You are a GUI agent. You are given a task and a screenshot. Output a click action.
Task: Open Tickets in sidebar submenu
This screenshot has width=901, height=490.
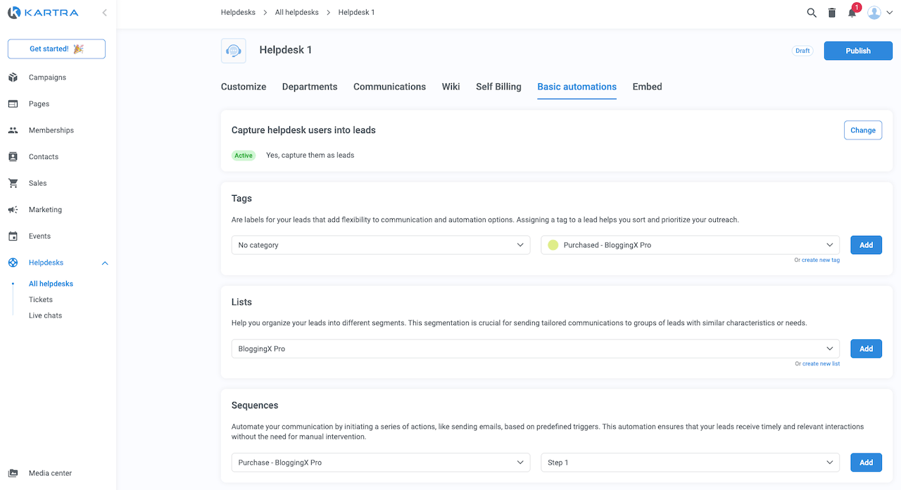pos(41,300)
